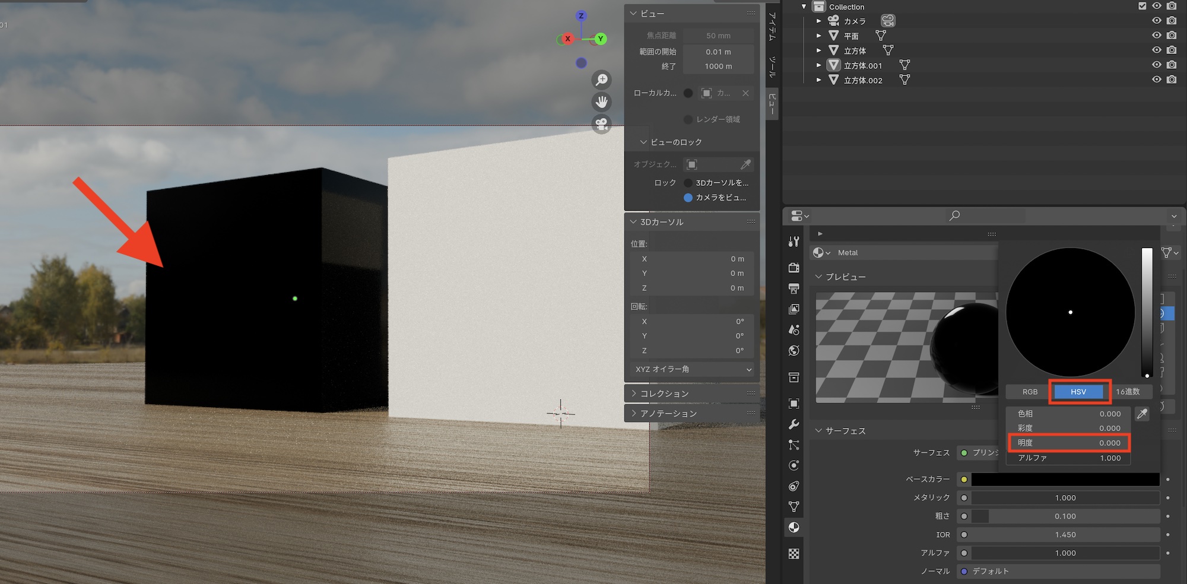The height and width of the screenshot is (584, 1187).
Task: Open the Texture properties checker tab
Action: pyautogui.click(x=794, y=554)
